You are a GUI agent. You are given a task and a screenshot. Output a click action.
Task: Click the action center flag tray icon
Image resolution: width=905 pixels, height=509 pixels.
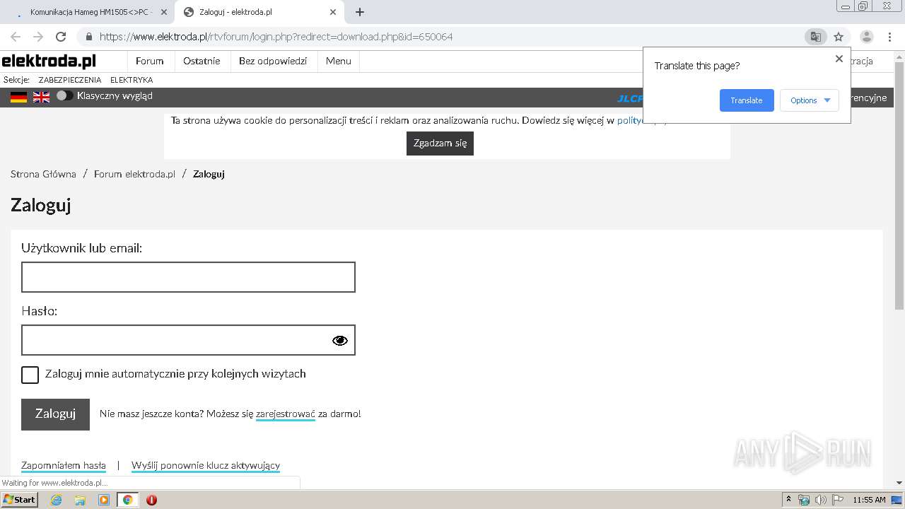tap(838, 500)
